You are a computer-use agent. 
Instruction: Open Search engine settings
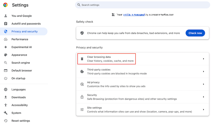pos(24,63)
